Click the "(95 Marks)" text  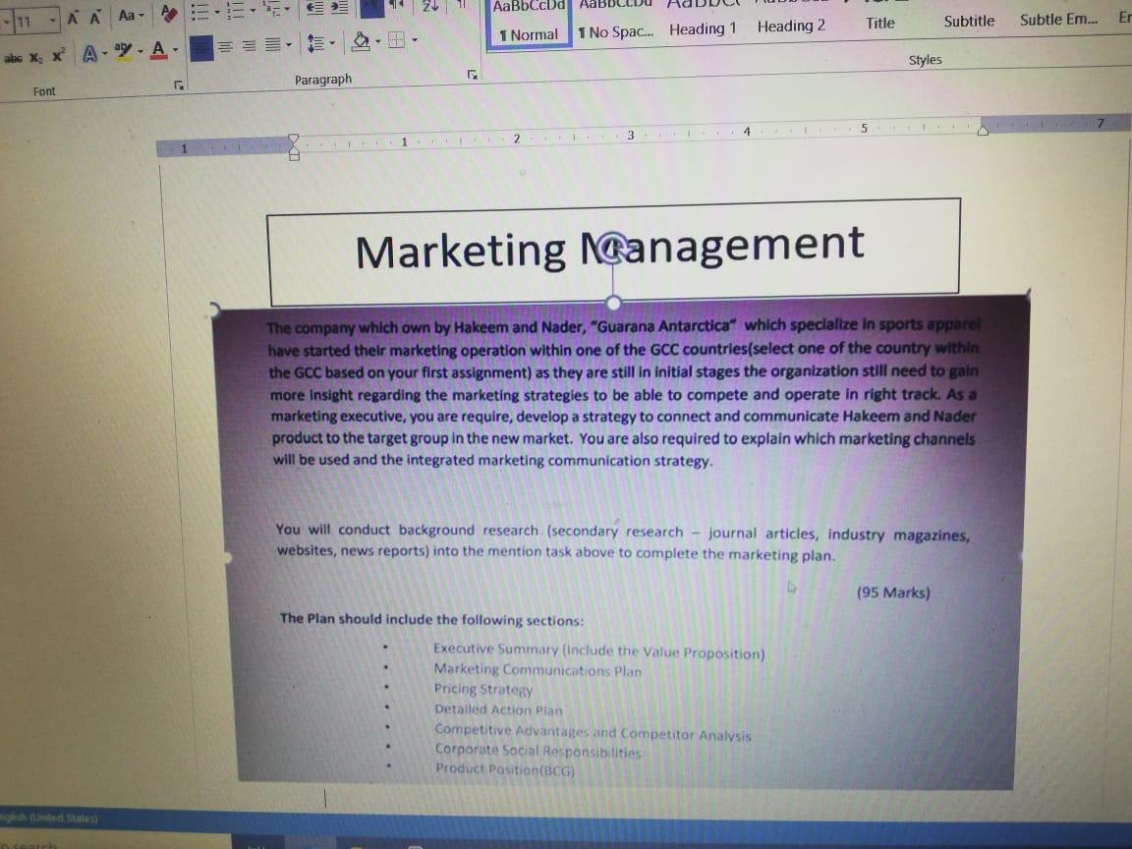(893, 593)
